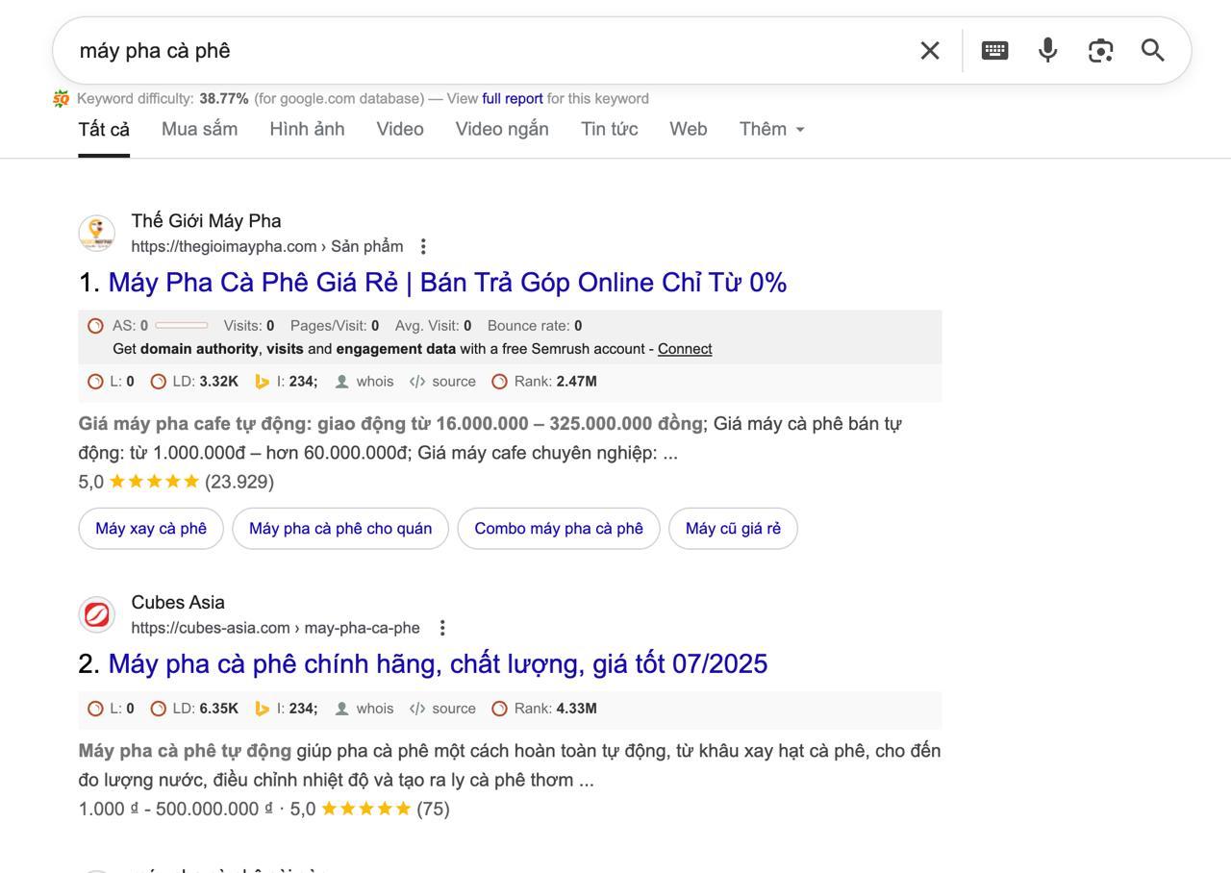This screenshot has width=1231, height=873.
Task: Switch to the Mua sắm tab
Action: point(199,129)
